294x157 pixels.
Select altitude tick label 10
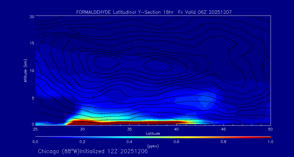(x=31, y=71)
